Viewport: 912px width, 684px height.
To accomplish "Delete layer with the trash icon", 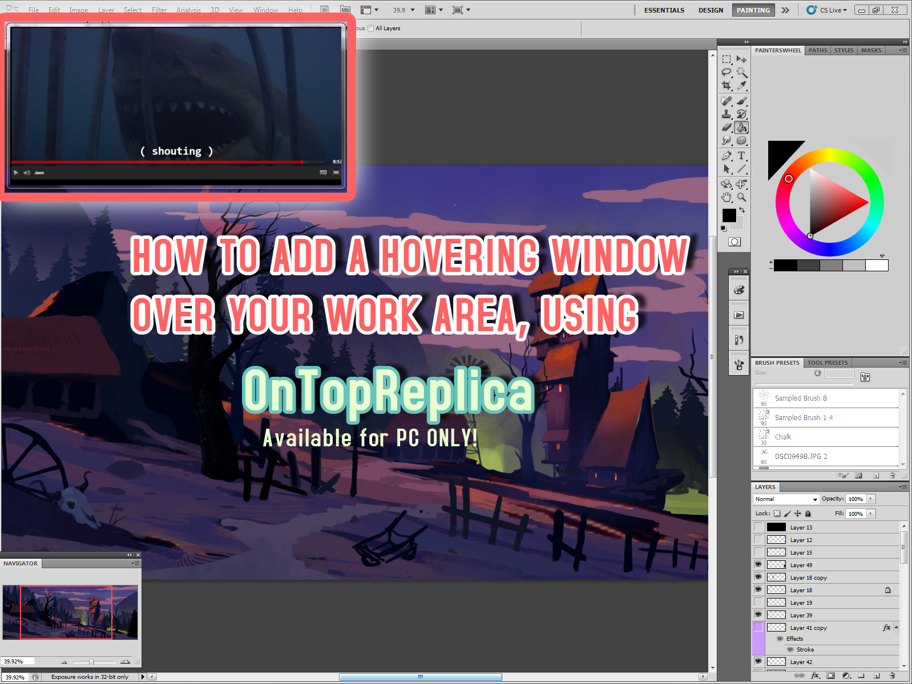I will (891, 675).
